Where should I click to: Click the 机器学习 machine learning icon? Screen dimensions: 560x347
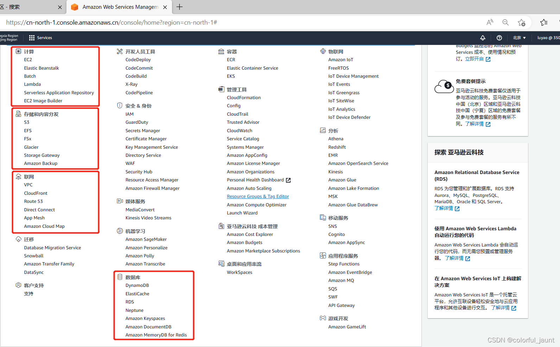120,231
